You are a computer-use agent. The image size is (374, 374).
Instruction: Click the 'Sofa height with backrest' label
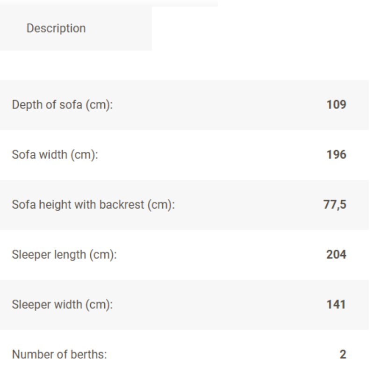(93, 205)
